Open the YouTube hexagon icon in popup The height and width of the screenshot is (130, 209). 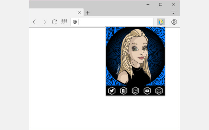[147, 91]
